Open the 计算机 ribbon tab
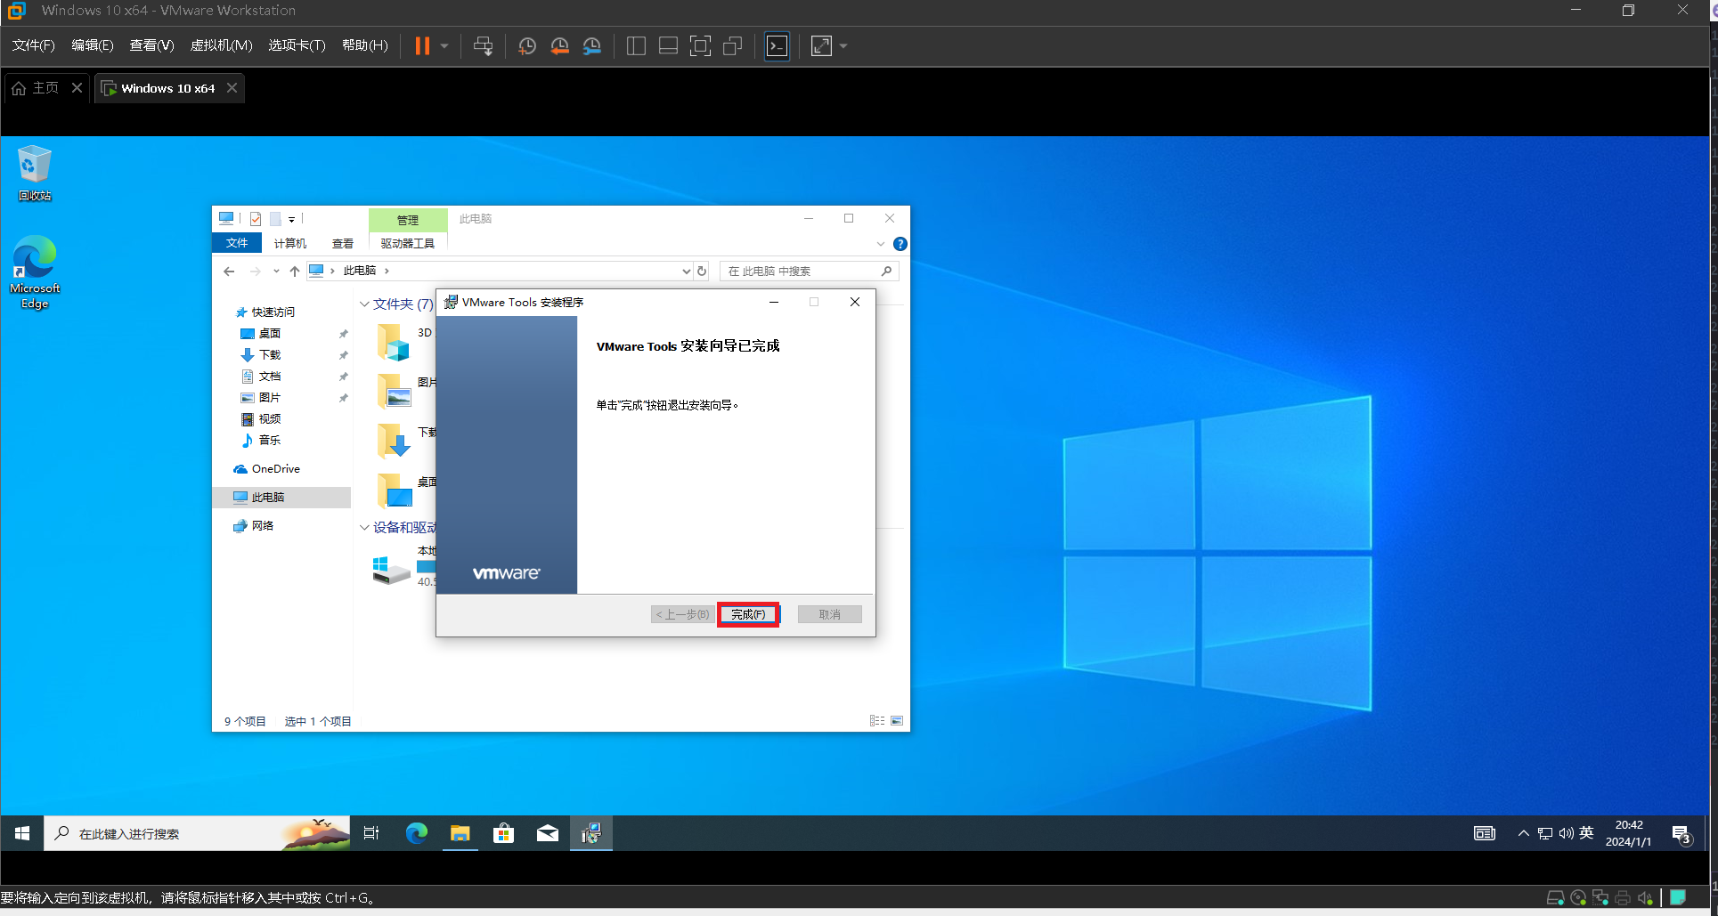 (x=289, y=243)
